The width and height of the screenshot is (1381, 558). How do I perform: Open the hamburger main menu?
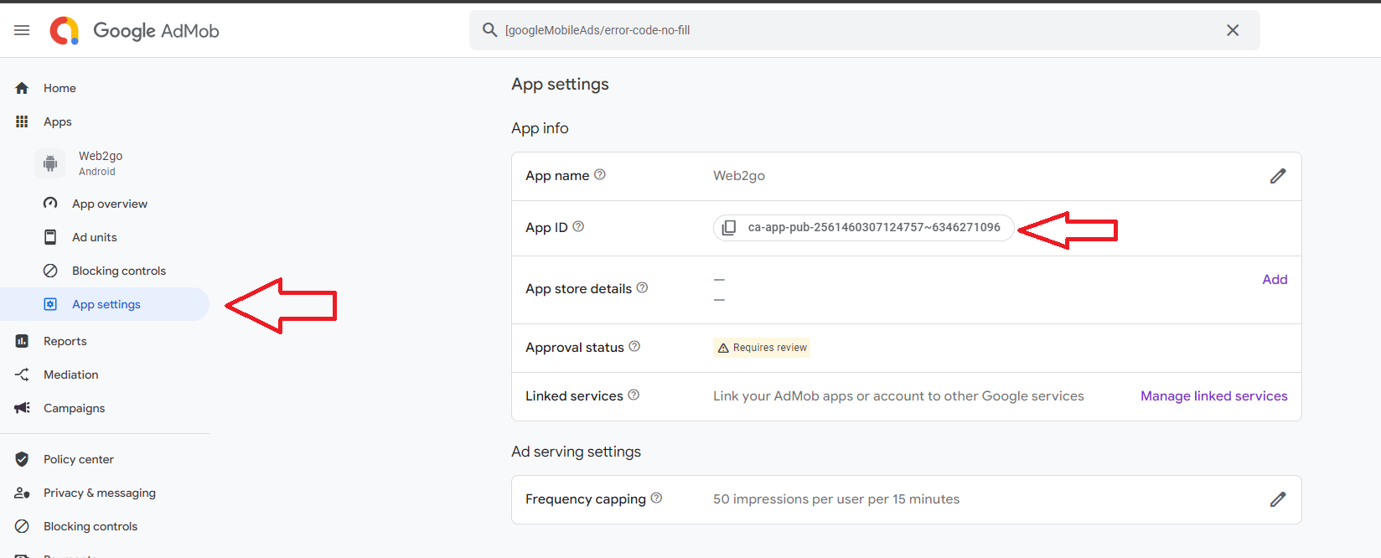[x=22, y=30]
